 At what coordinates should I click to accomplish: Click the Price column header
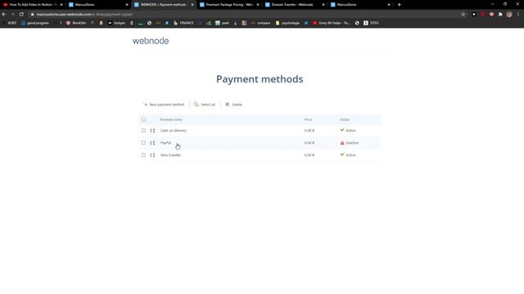click(x=308, y=120)
